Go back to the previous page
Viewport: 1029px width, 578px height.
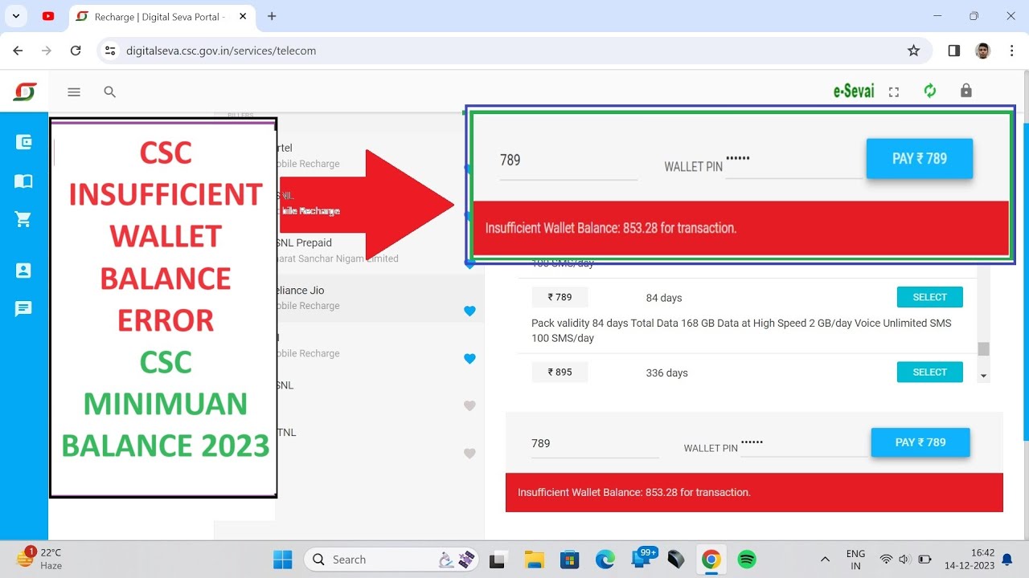(18, 51)
